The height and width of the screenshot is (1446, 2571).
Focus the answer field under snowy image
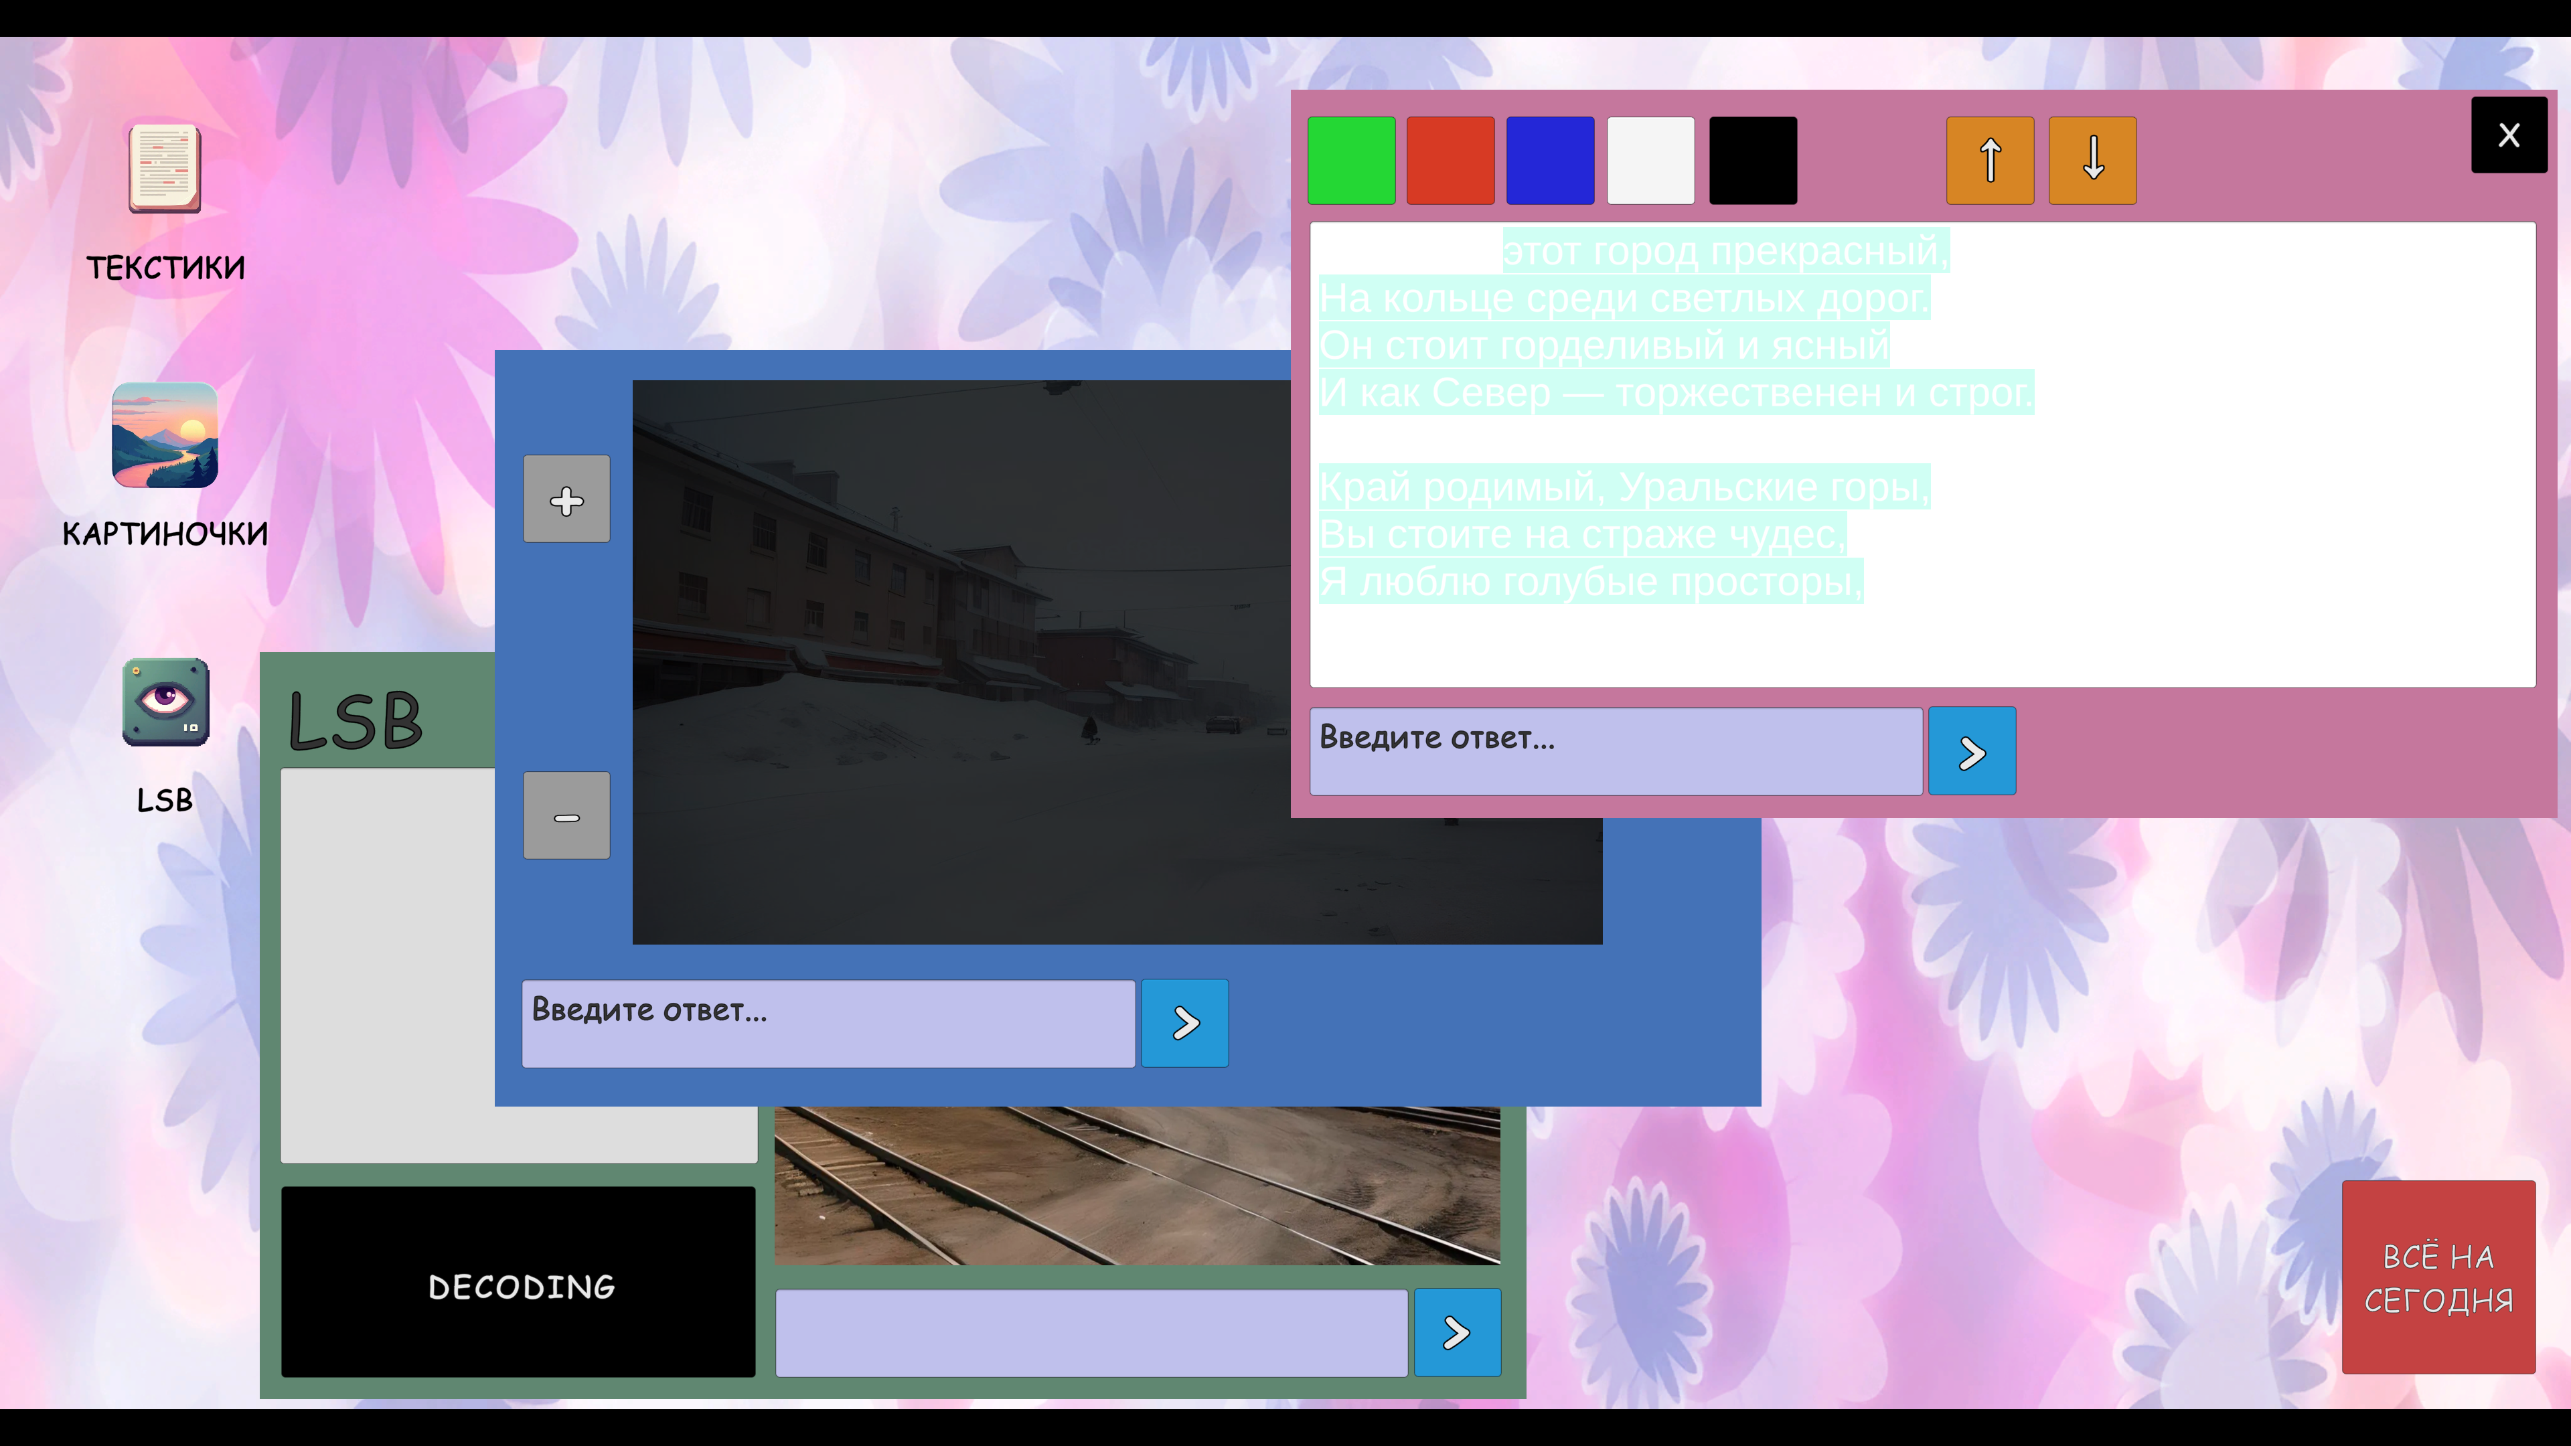tap(828, 1023)
